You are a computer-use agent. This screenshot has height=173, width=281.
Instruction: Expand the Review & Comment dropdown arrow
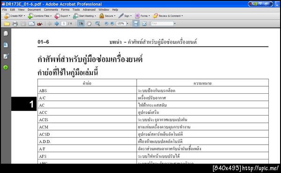coord(182,16)
